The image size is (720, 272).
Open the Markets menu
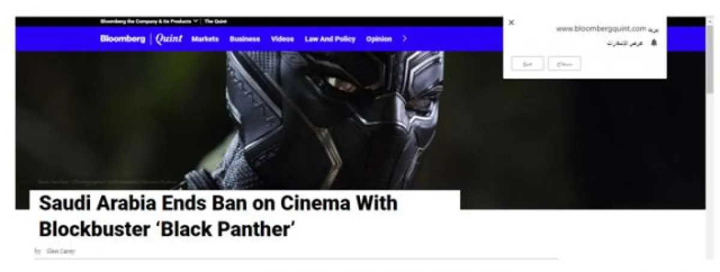click(205, 39)
